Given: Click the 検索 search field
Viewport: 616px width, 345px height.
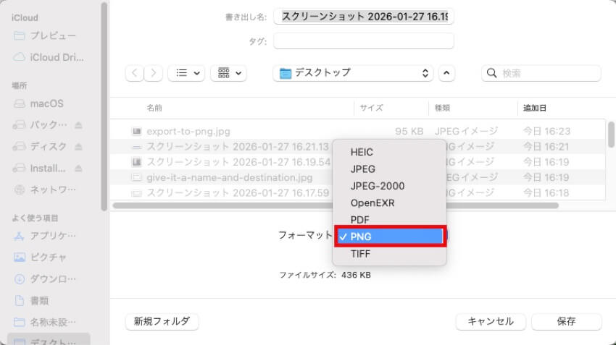Looking at the screenshot, I should 541,73.
